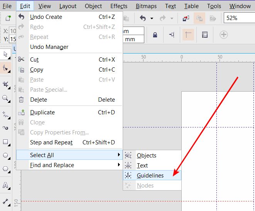Select the Rectangle tool
The width and height of the screenshot is (255, 211).
(5, 142)
